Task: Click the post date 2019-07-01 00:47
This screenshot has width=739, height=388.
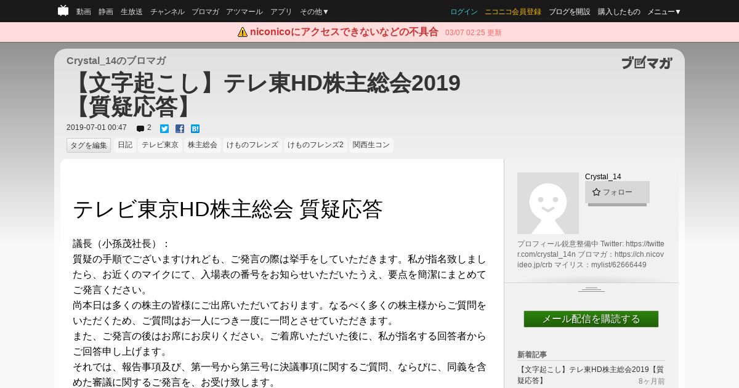Action: (x=97, y=128)
